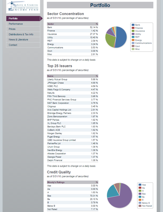Click the Citigroup issuer row
This screenshot has width=163, height=212.
click(x=73, y=107)
